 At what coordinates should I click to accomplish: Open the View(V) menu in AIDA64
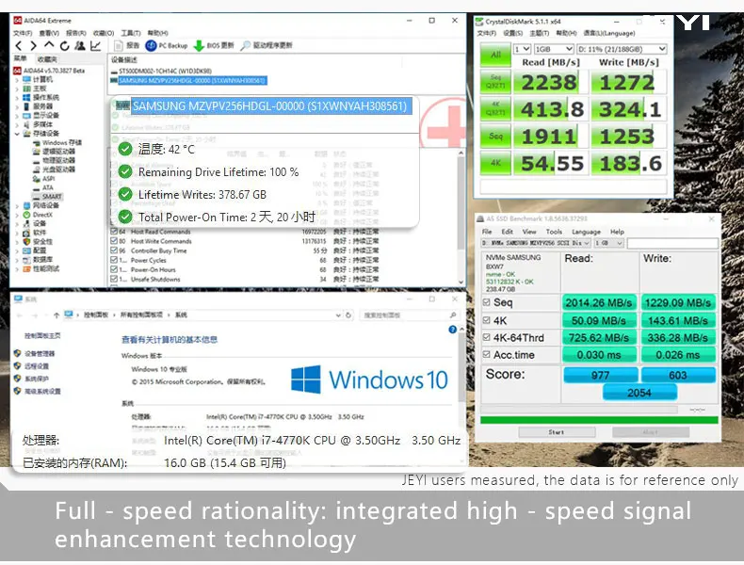coord(49,33)
